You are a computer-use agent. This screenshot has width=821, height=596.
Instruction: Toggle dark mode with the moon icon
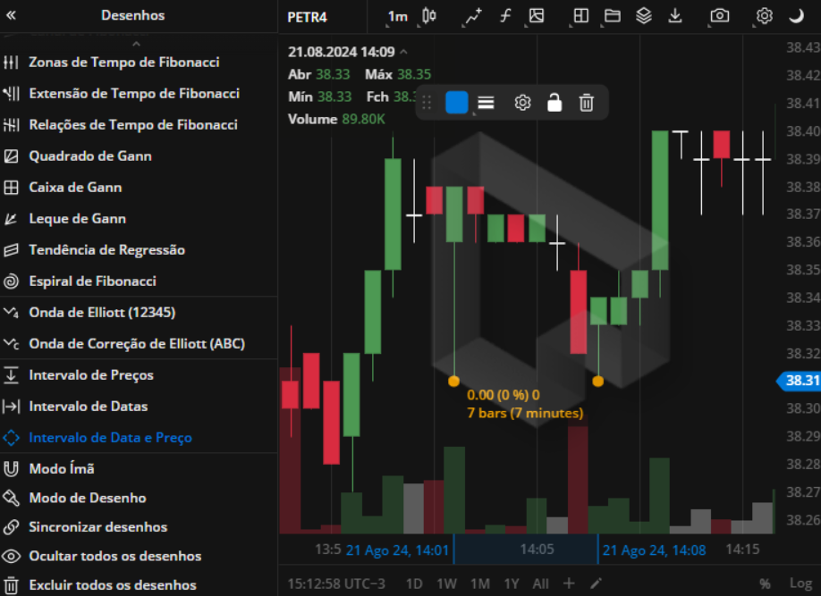tap(796, 16)
